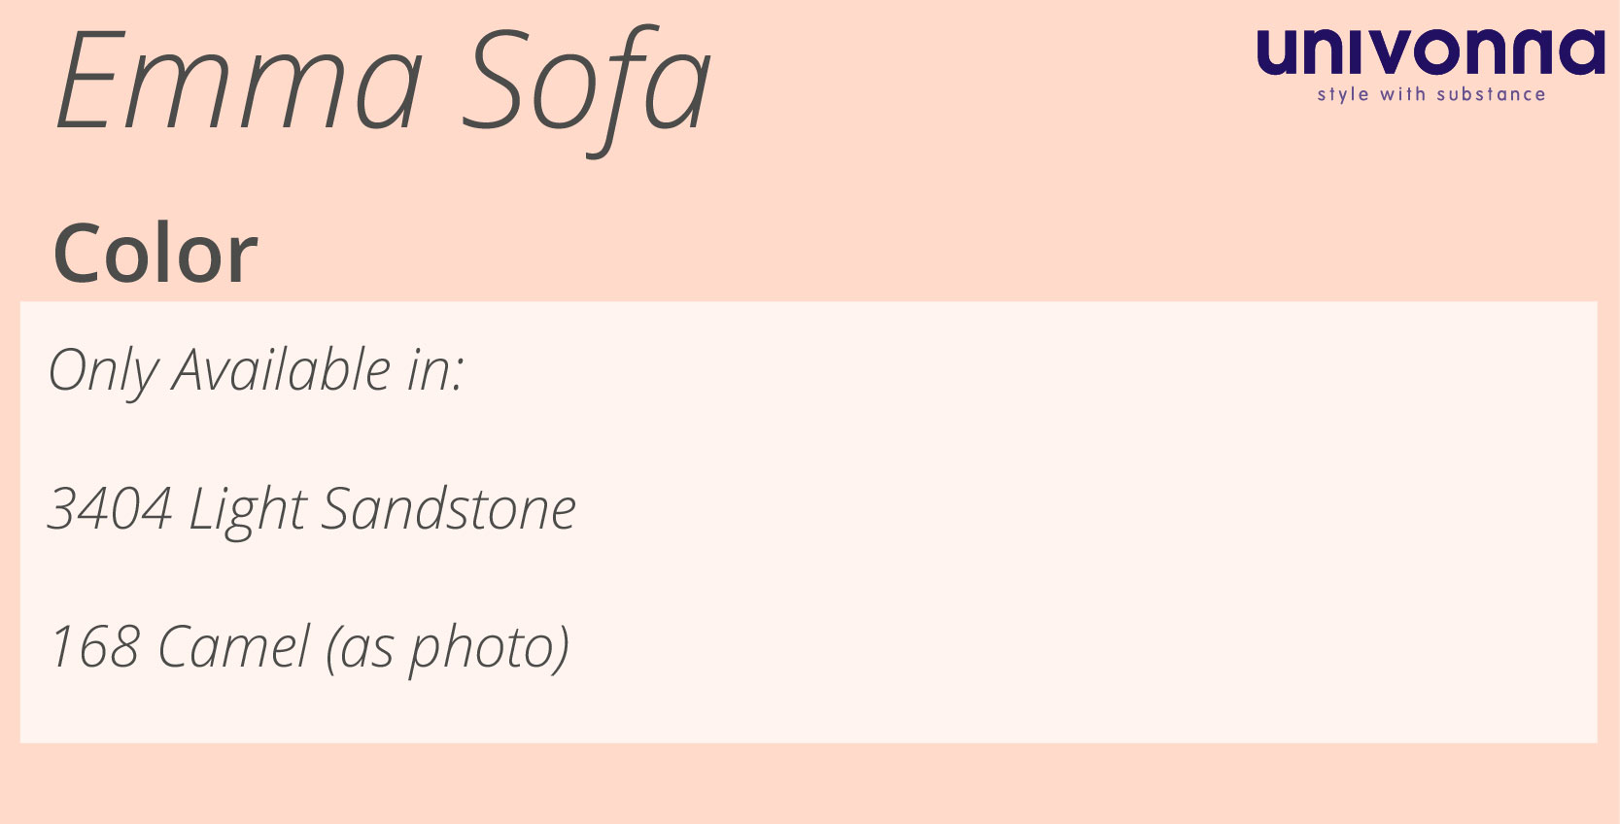Image resolution: width=1620 pixels, height=824 pixels.
Task: Click the letter "u" of the Univonna logo
Action: click(x=1279, y=53)
